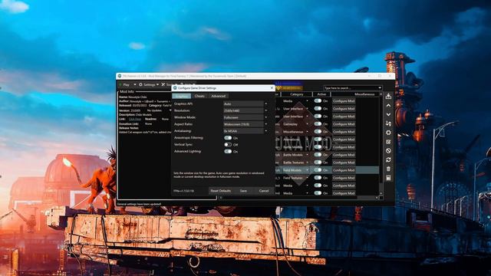
Task: Open the Settings menu
Action: pos(149,84)
